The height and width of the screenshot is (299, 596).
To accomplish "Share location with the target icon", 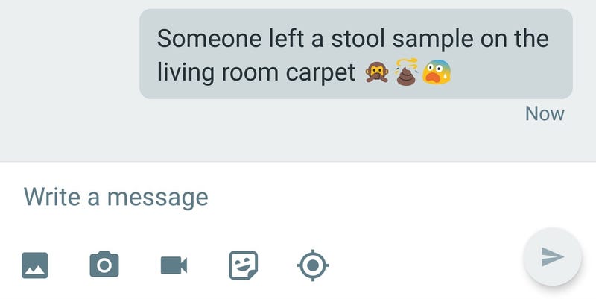I will click(x=313, y=265).
